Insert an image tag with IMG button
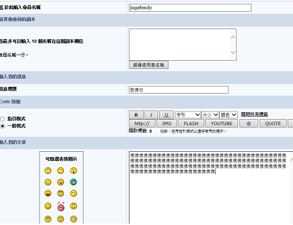 click(x=167, y=123)
